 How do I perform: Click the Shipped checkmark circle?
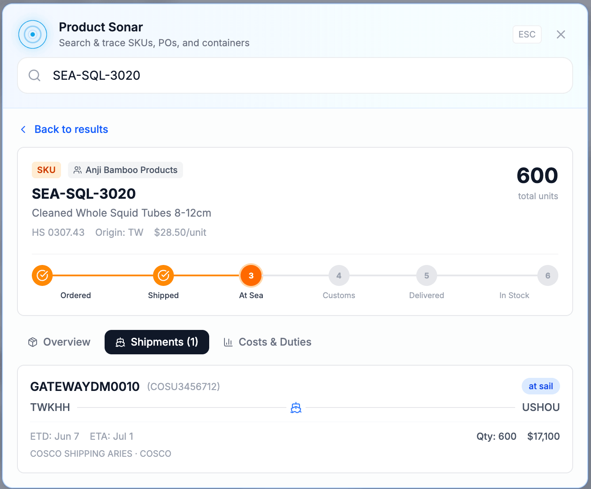tap(163, 275)
